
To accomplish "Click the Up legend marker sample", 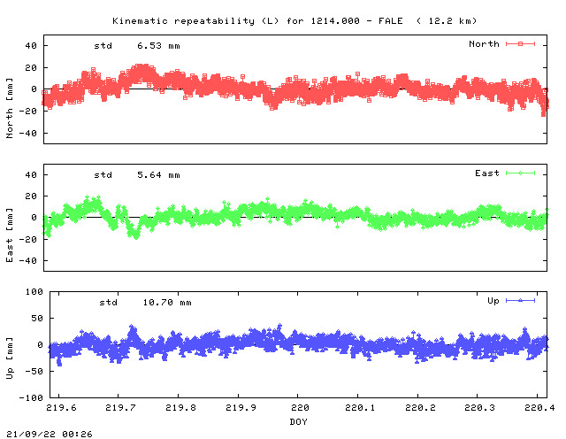I will pyautogui.click(x=520, y=300).
